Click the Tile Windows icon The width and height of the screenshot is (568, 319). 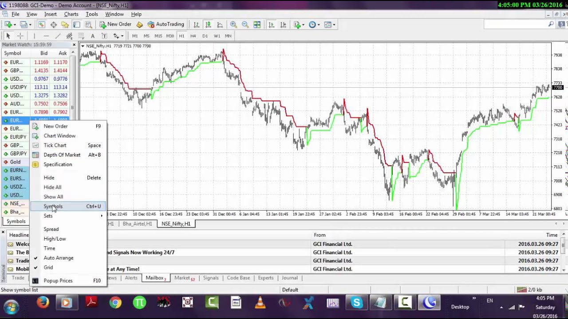(257, 25)
